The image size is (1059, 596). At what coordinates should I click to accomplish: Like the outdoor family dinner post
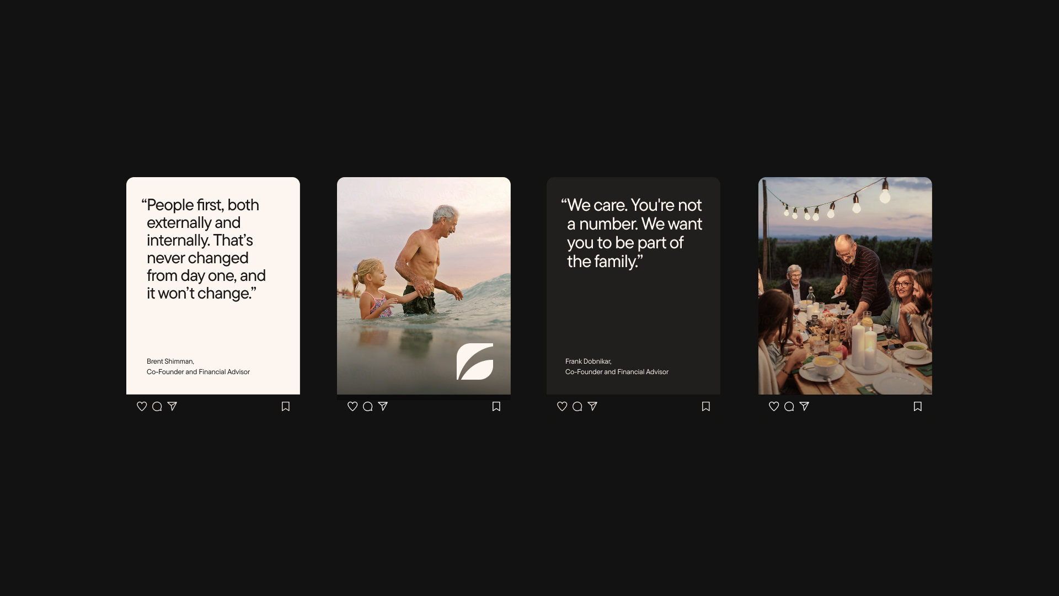774,406
